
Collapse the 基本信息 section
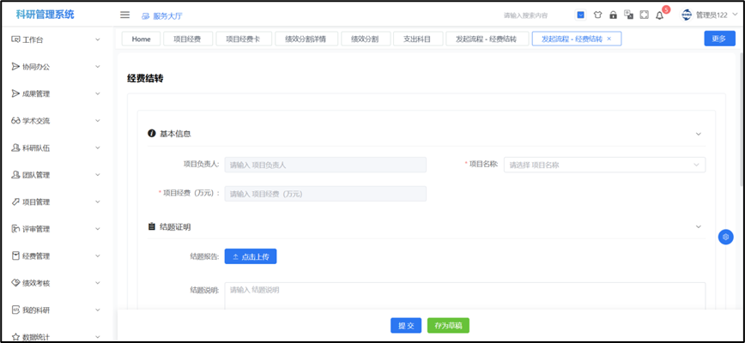pos(698,134)
